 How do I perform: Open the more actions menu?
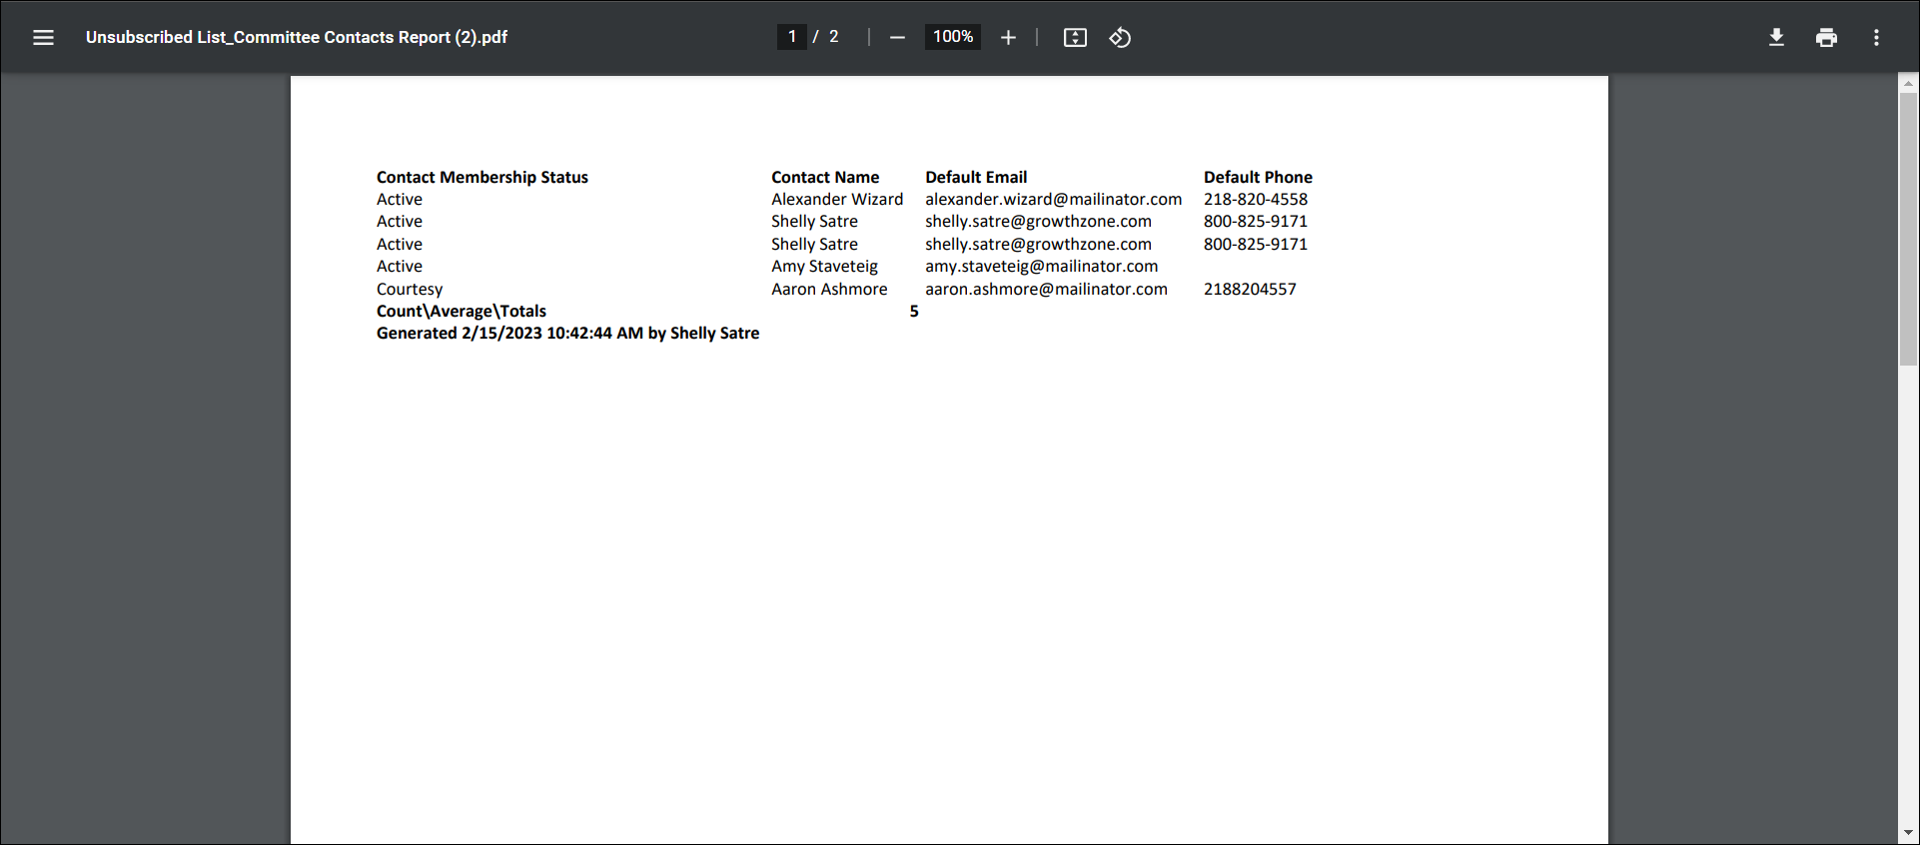[1876, 37]
